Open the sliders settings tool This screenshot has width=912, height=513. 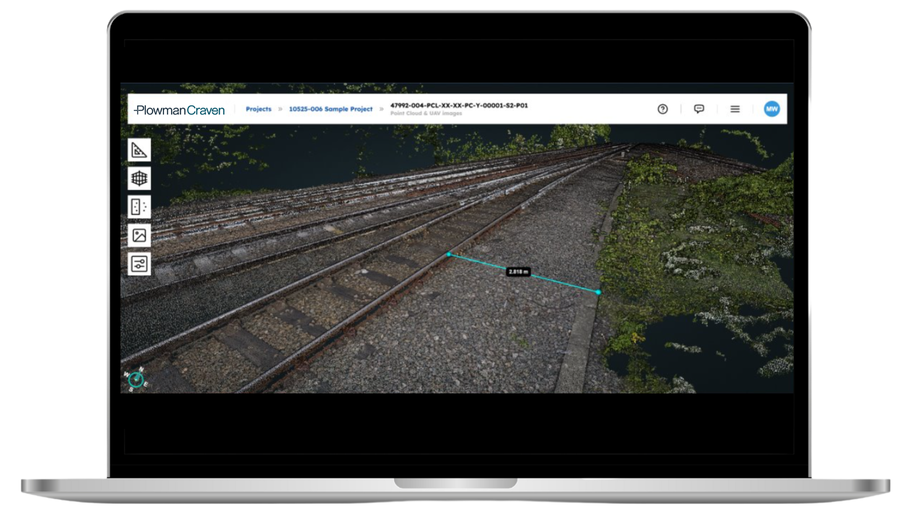pos(139,264)
